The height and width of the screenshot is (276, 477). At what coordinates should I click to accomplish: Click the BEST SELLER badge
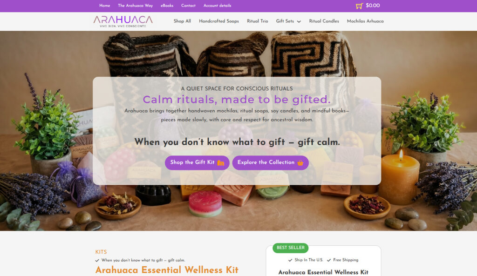pos(291,248)
